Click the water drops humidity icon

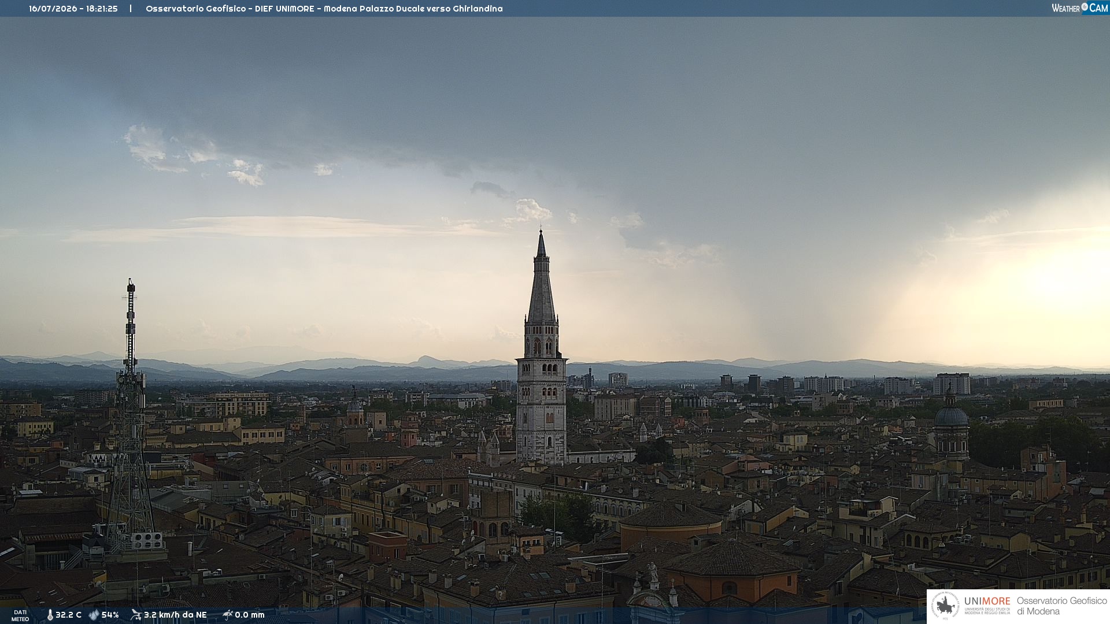pyautogui.click(x=94, y=615)
